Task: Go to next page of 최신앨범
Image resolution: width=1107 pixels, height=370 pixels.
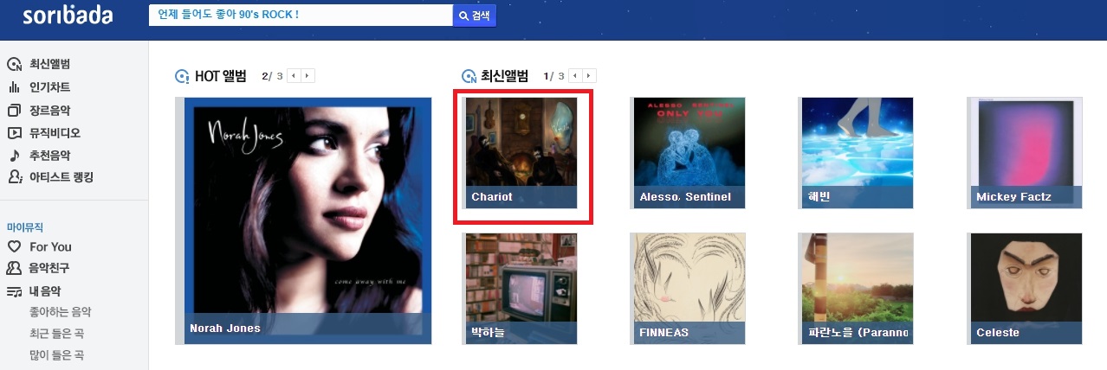Action: point(590,76)
